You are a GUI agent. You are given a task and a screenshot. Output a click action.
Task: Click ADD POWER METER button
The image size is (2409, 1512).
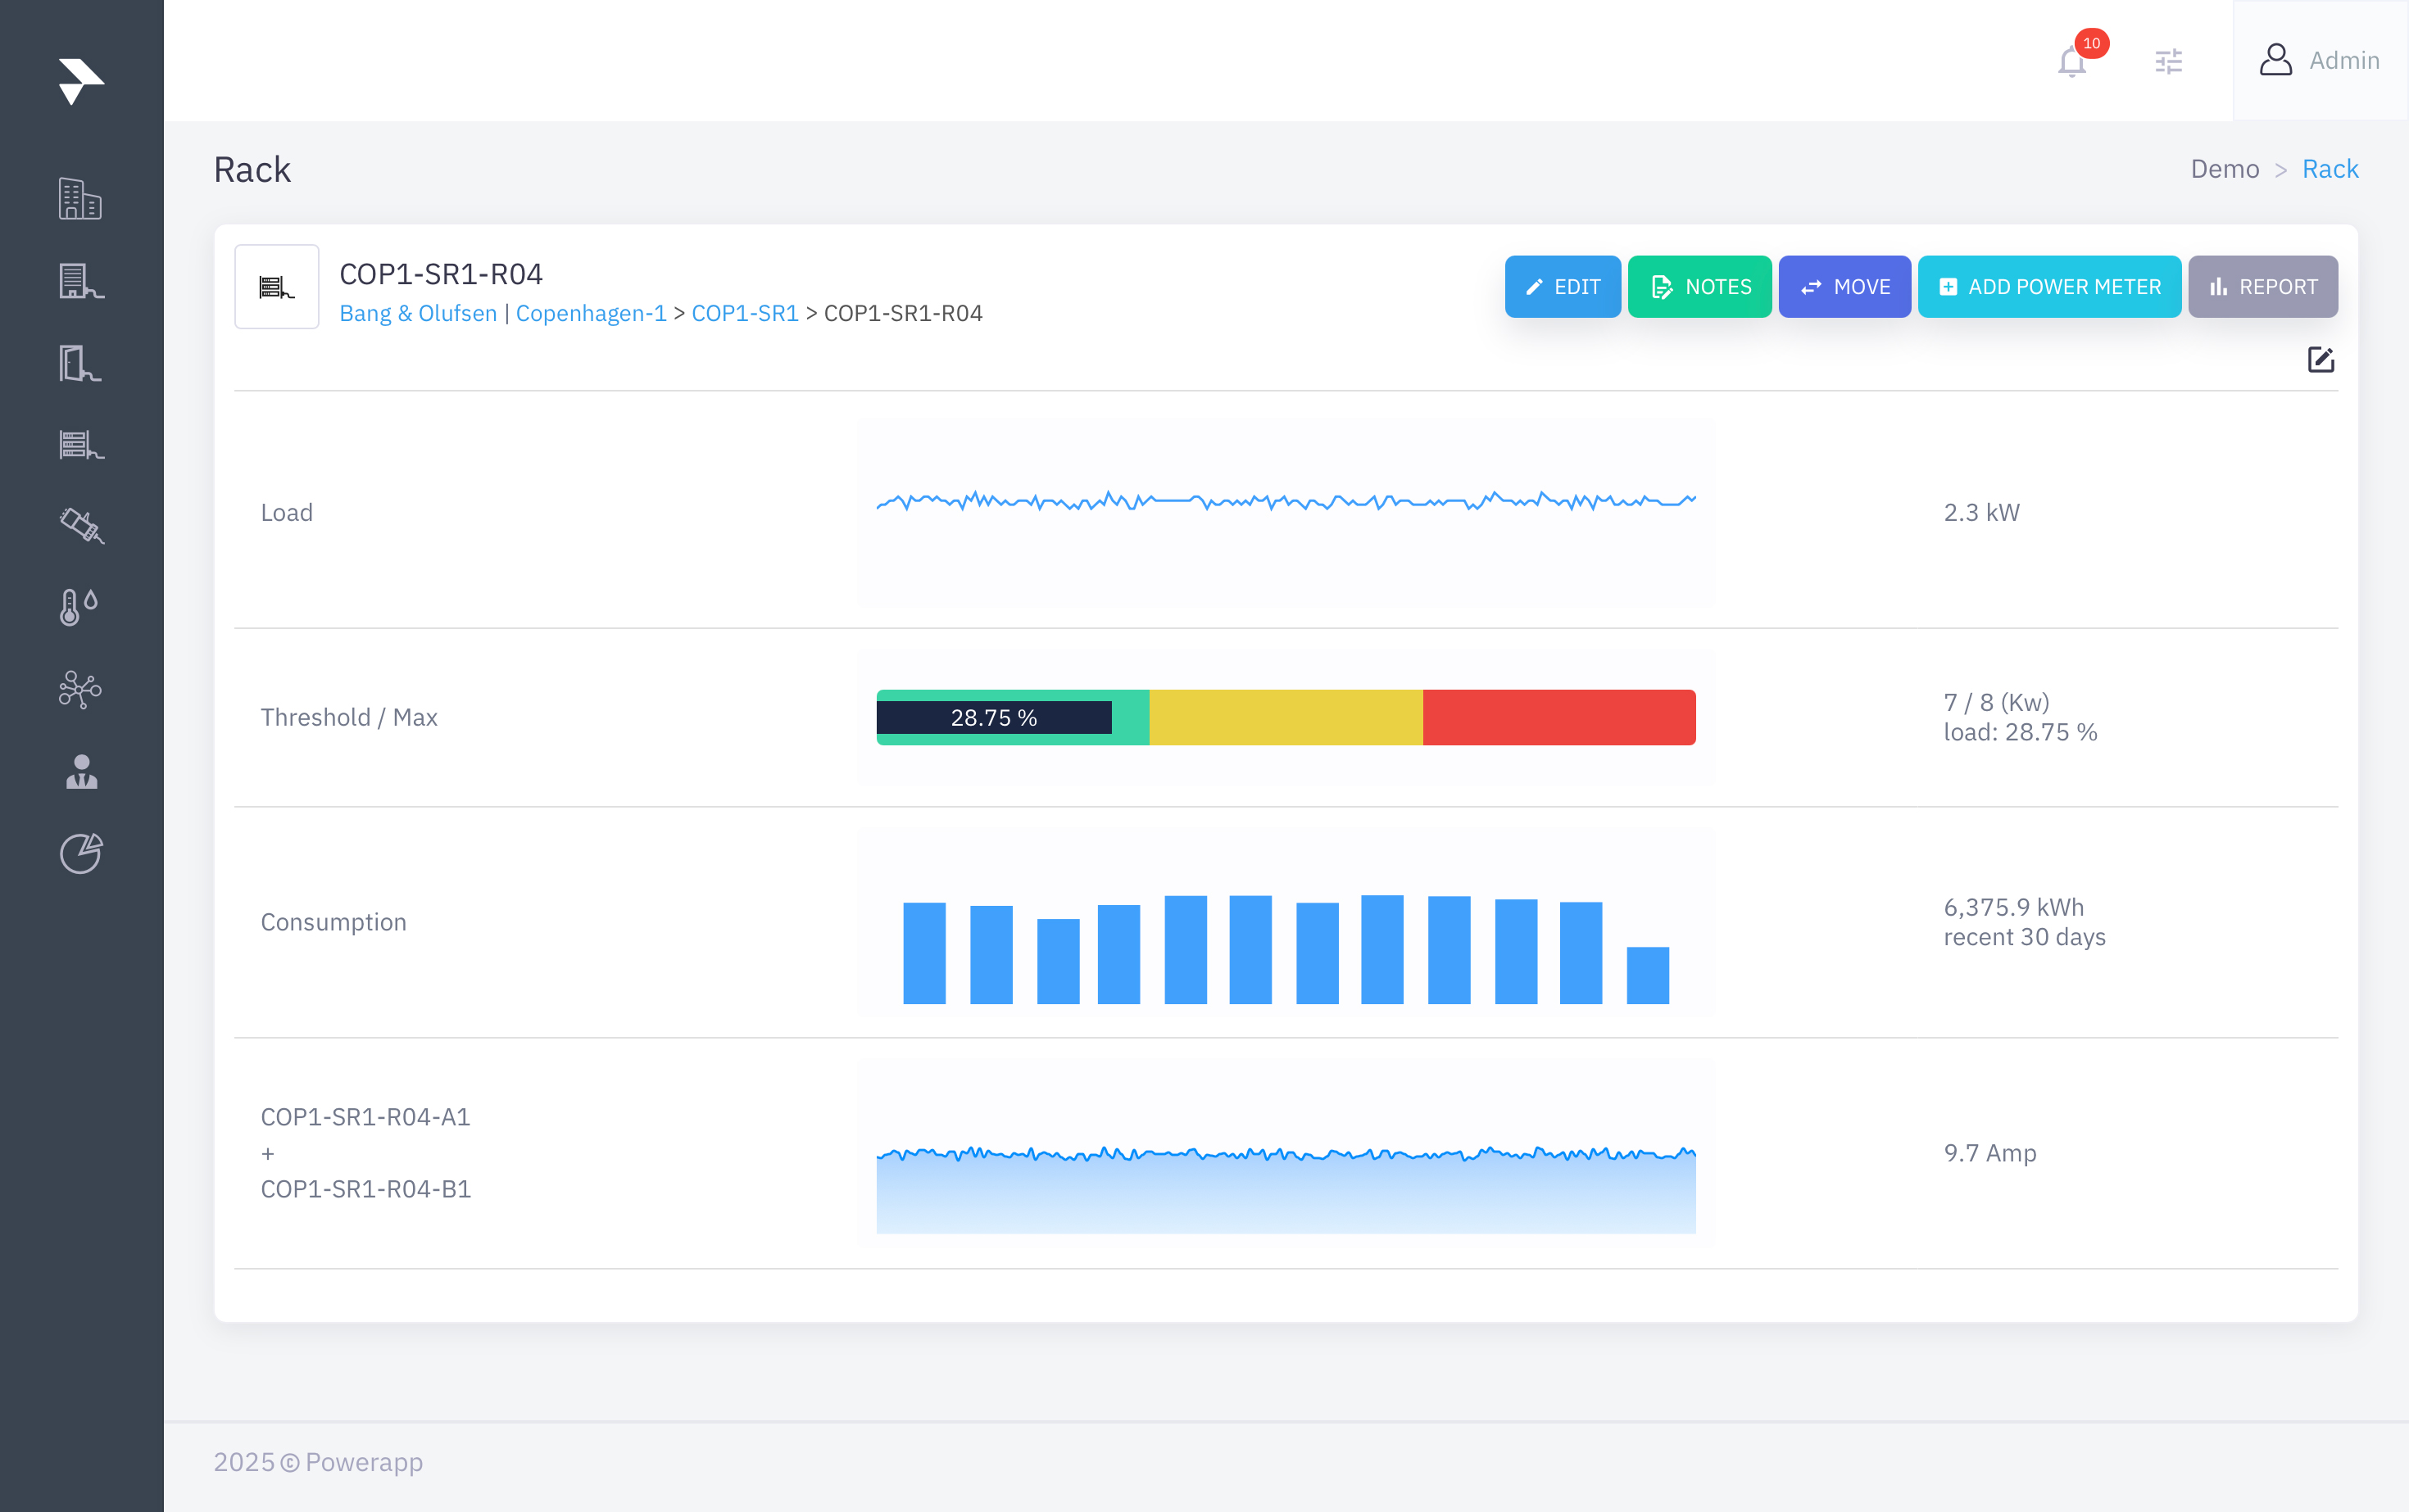pyautogui.click(x=2048, y=287)
